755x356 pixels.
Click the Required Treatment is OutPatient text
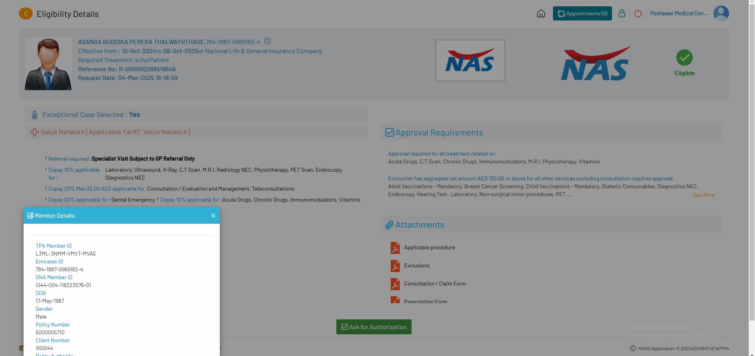point(123,60)
